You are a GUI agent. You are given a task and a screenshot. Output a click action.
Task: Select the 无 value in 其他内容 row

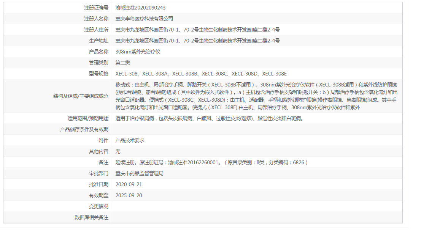(118, 151)
